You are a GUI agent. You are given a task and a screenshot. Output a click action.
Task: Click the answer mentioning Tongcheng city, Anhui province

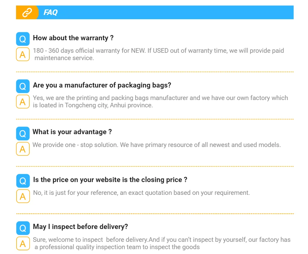[x=160, y=102]
